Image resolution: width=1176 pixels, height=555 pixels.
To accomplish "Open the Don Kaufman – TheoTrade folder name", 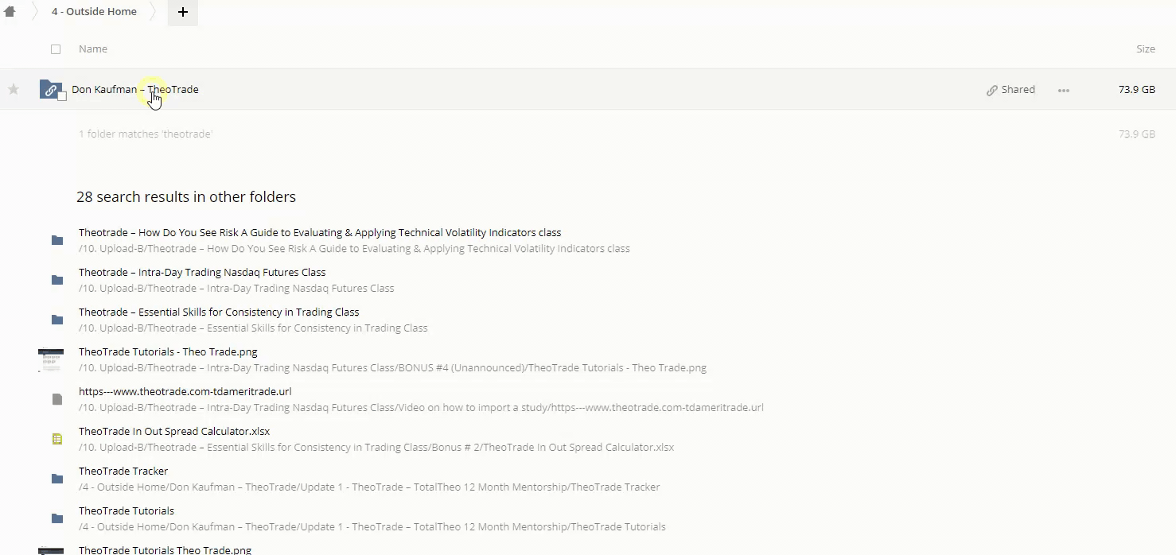I will pos(135,90).
